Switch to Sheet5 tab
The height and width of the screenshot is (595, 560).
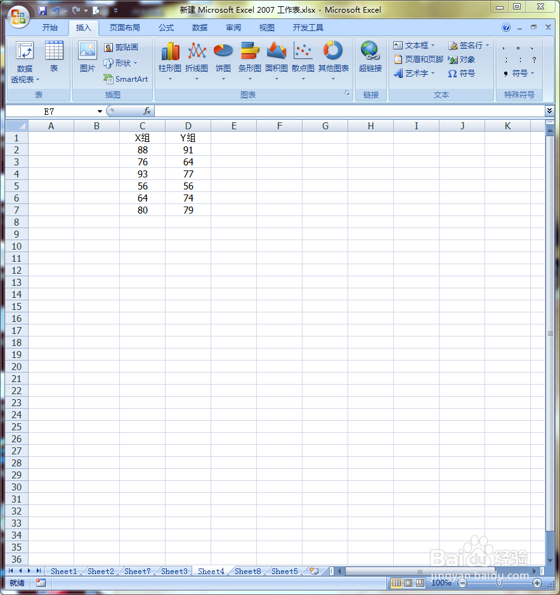tap(285, 571)
